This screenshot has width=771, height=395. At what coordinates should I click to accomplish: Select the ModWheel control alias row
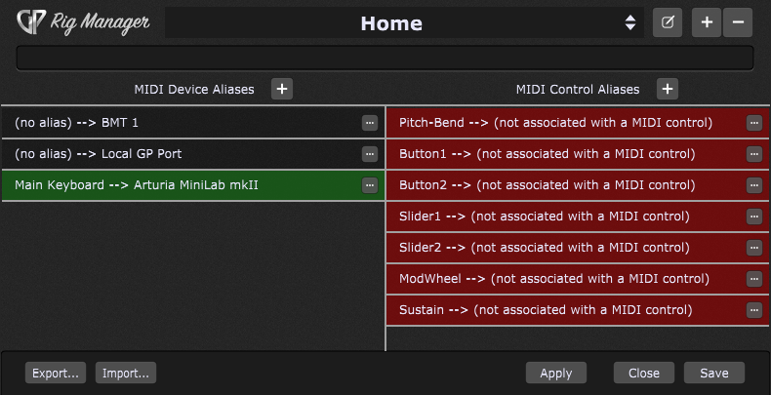point(578,279)
